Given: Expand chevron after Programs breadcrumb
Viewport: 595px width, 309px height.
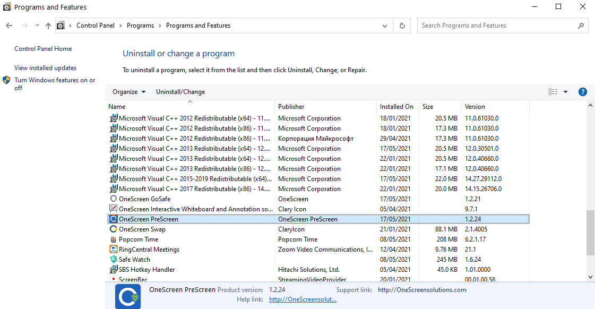Looking at the screenshot, I should (x=160, y=25).
